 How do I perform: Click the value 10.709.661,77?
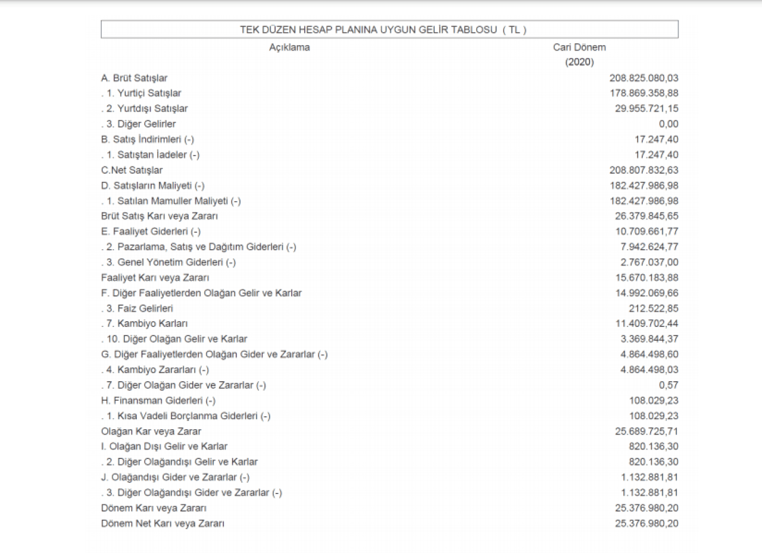[647, 232]
